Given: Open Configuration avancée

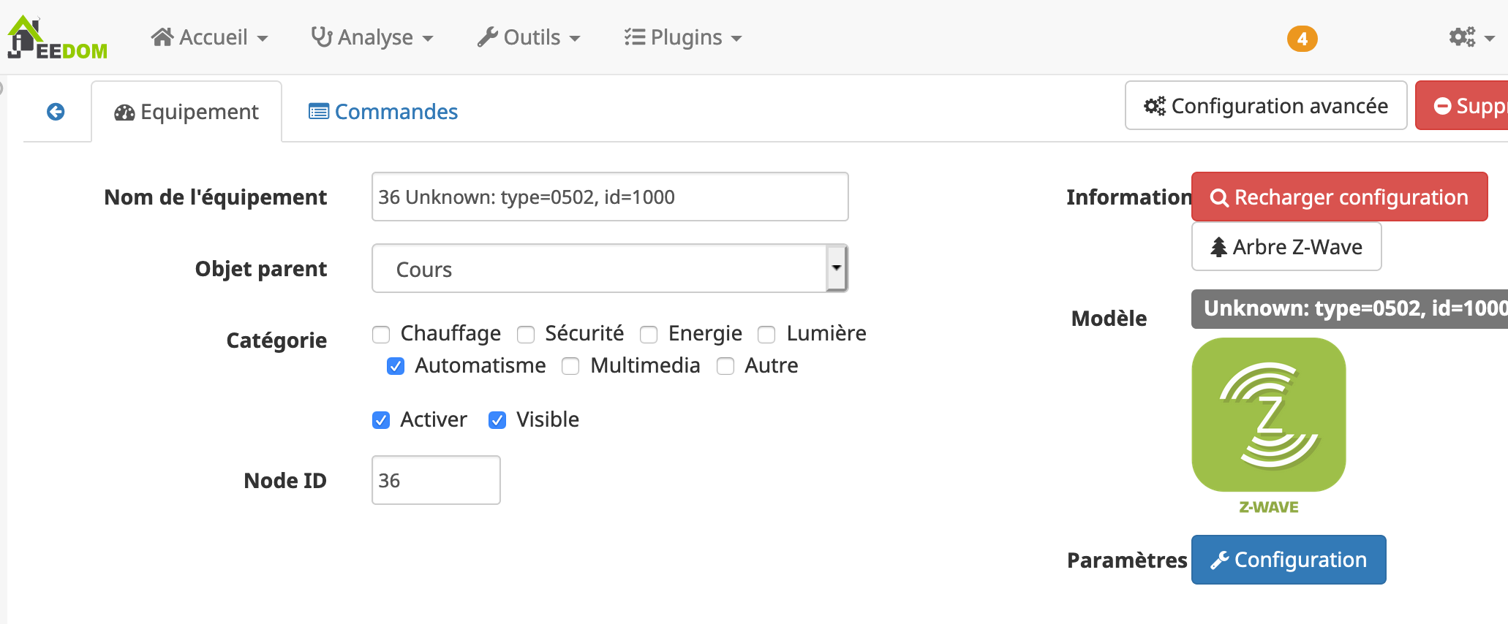Looking at the screenshot, I should [x=1266, y=106].
